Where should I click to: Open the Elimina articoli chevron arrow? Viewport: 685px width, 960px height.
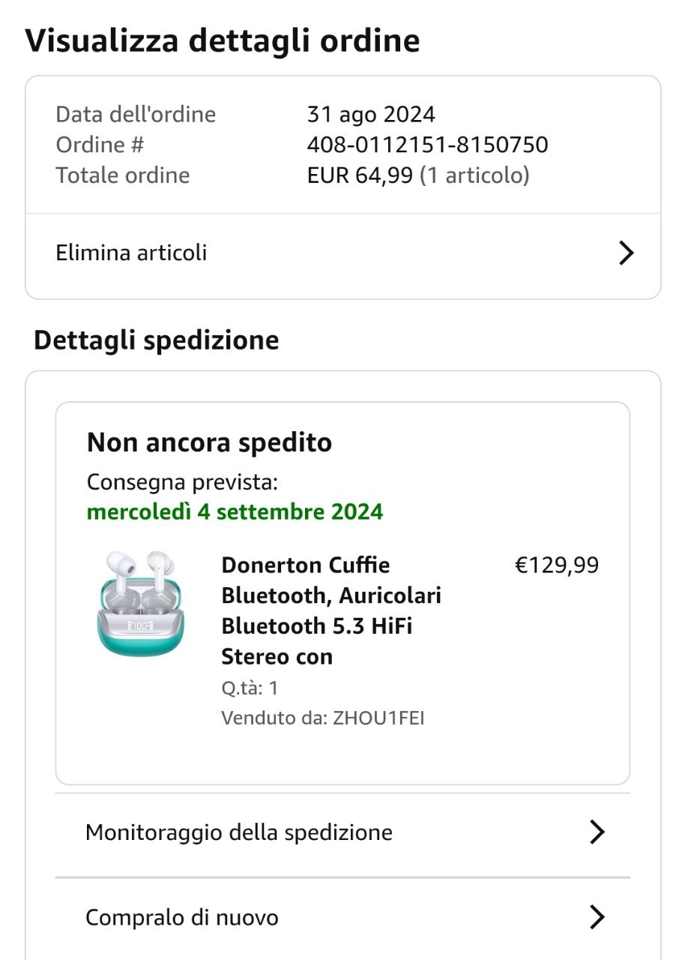pos(626,253)
